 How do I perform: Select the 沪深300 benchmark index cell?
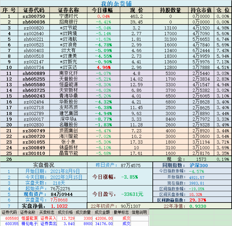point(198,165)
